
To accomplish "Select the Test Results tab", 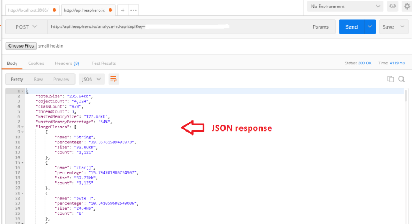I will [x=104, y=63].
